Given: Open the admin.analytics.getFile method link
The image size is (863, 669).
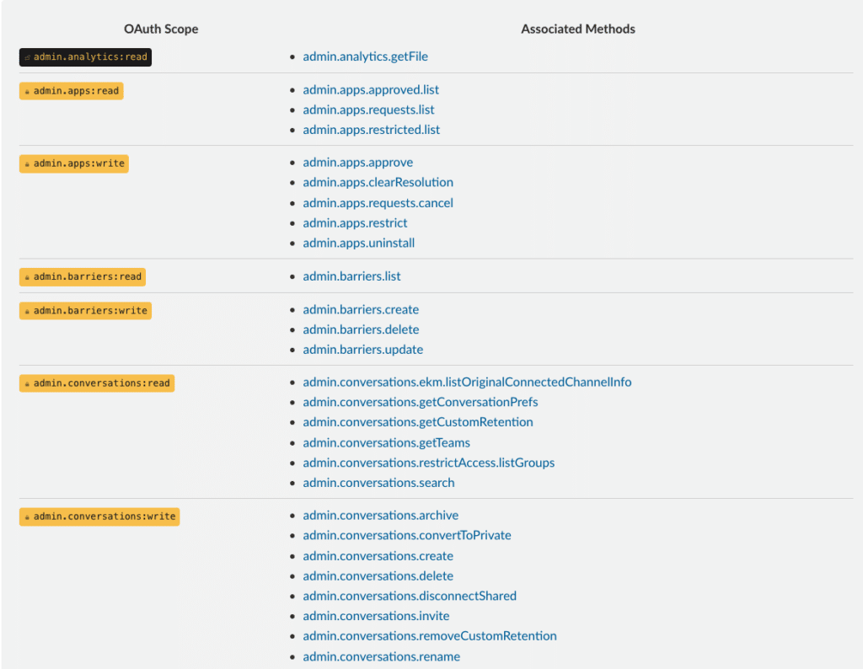Looking at the screenshot, I should (366, 56).
